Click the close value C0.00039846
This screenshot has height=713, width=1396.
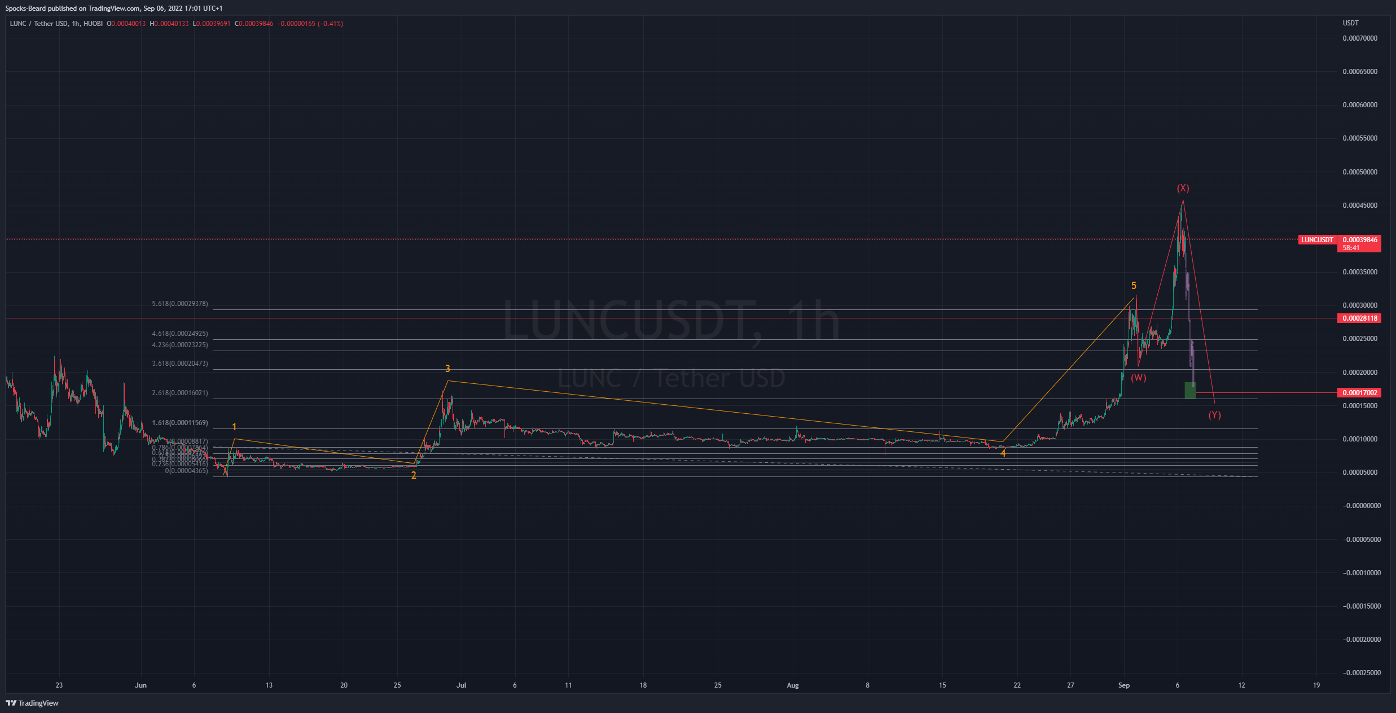tap(254, 24)
